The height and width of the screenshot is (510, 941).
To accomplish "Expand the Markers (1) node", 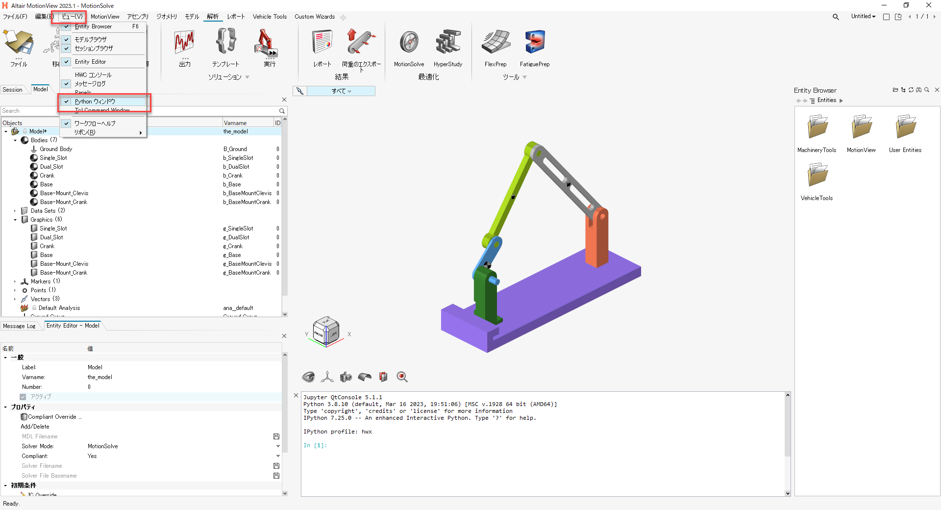I will (15, 281).
